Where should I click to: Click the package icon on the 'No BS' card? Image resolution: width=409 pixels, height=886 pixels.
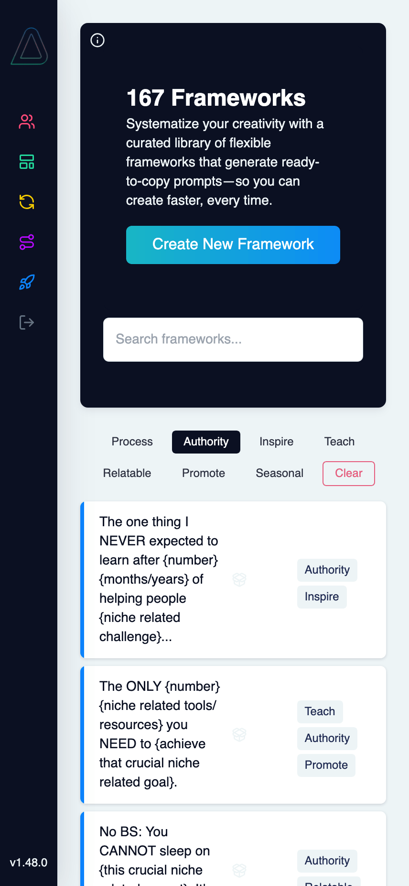click(x=239, y=871)
